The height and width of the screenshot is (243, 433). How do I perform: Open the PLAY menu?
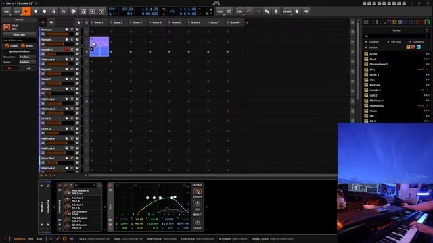pos(17,11)
